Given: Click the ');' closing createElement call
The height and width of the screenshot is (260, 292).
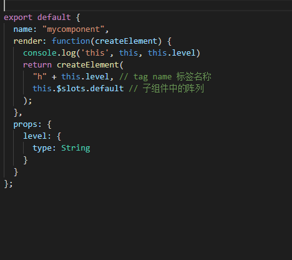Looking at the screenshot, I should click(27, 101).
